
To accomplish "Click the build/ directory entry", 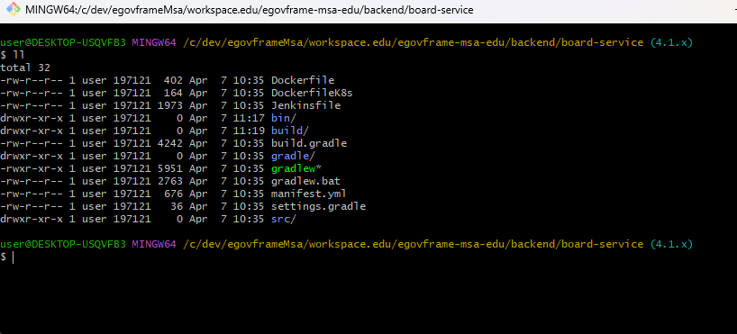I will pos(290,131).
